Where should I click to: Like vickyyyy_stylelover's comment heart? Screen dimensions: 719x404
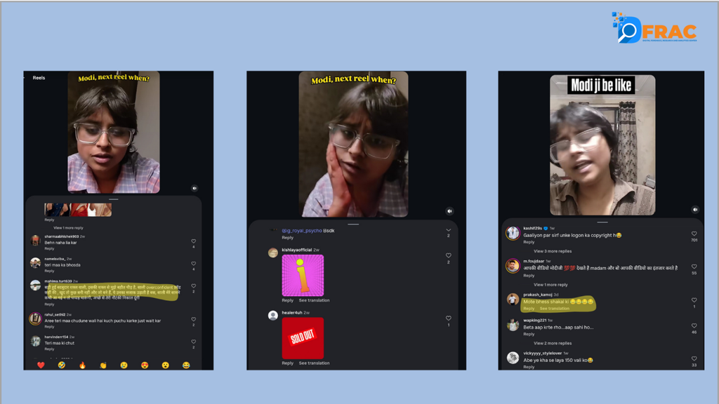(x=694, y=358)
